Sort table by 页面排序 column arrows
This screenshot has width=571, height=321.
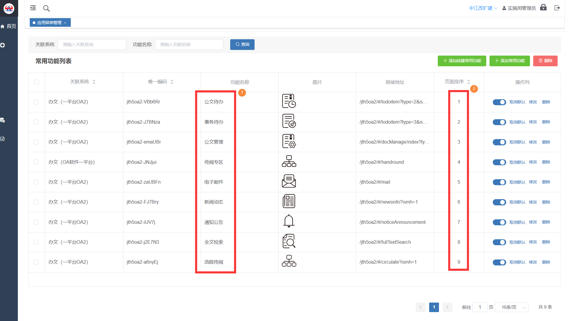(469, 82)
